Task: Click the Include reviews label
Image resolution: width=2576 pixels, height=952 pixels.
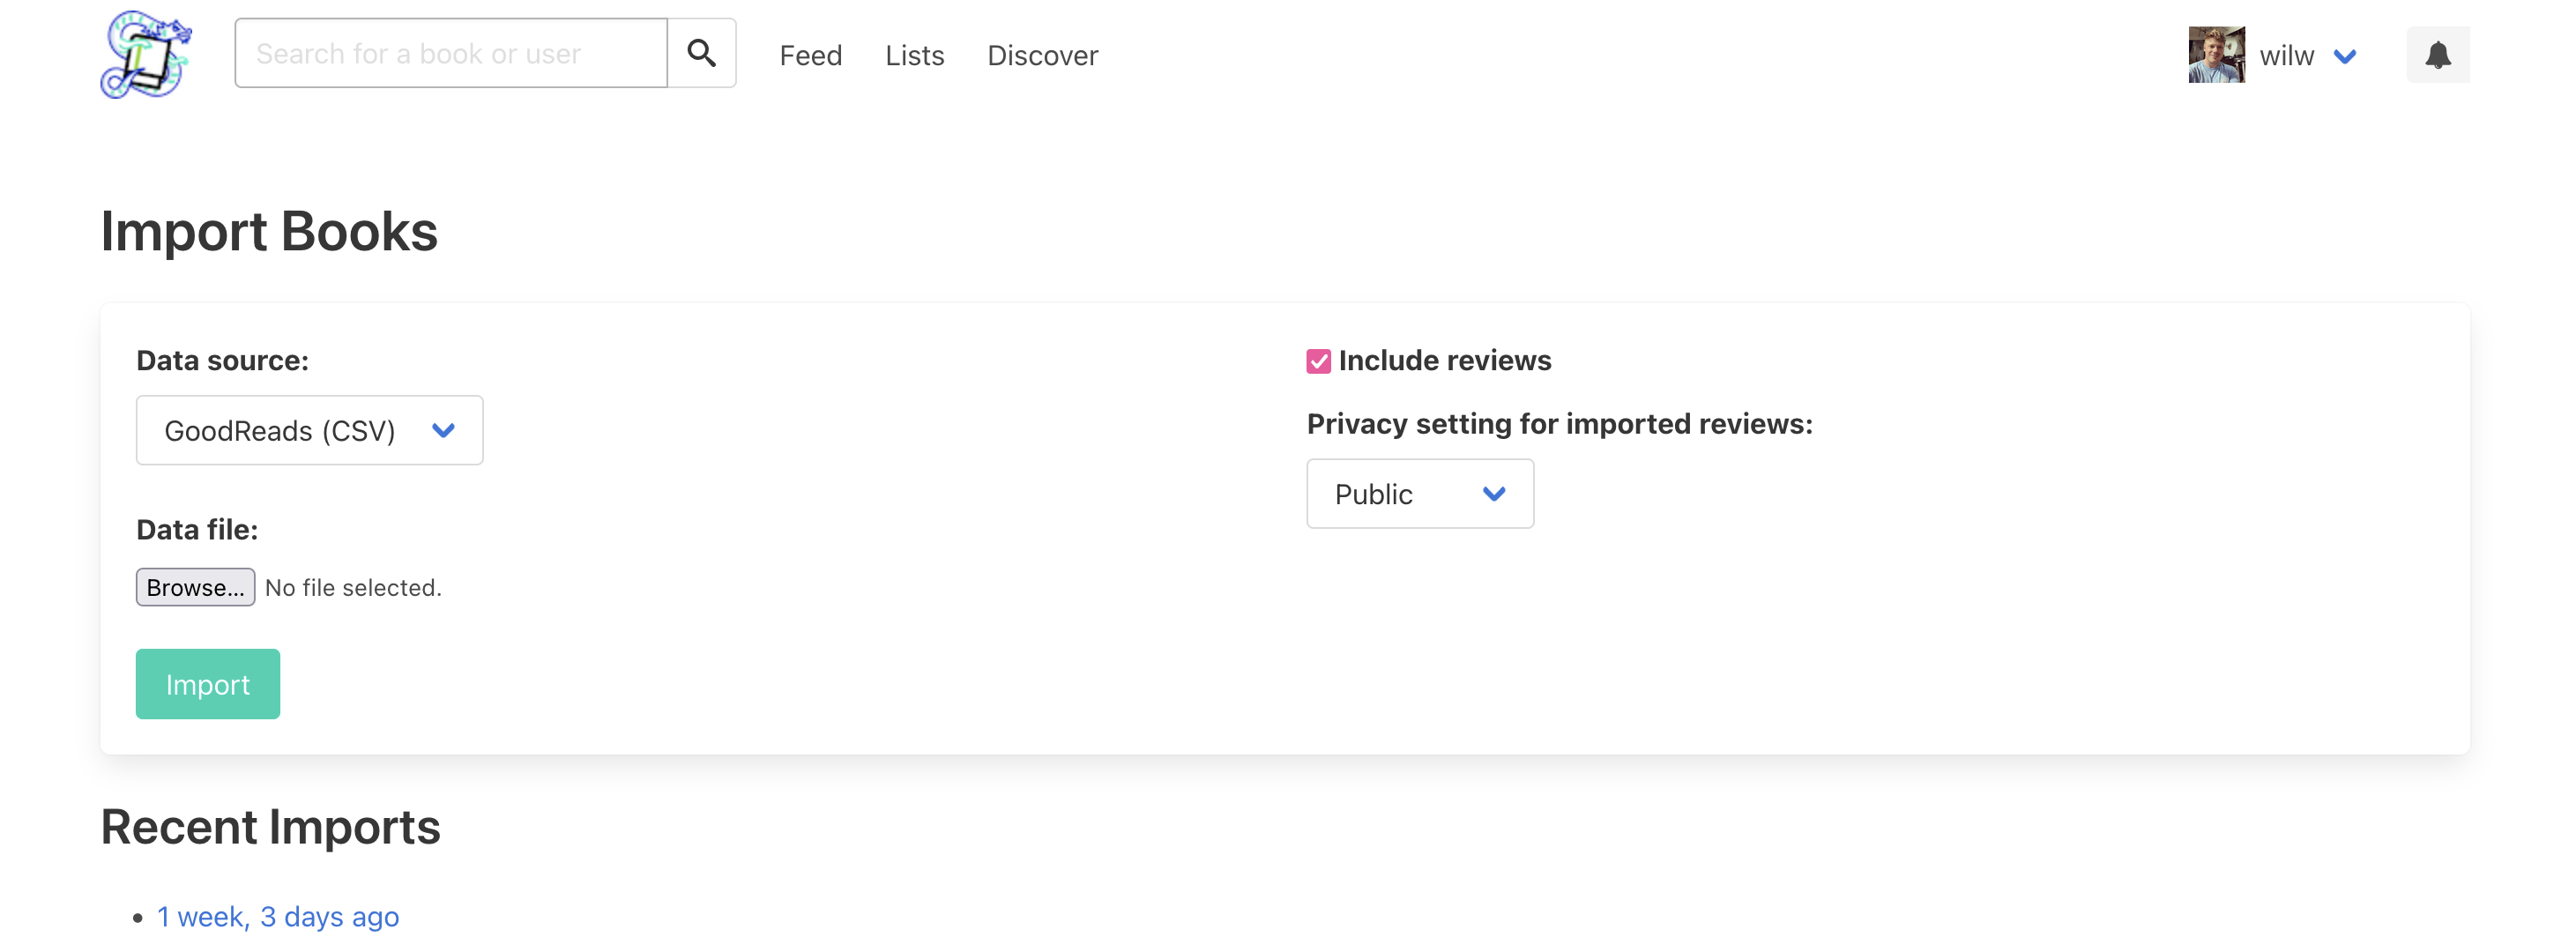Action: 1446,361
